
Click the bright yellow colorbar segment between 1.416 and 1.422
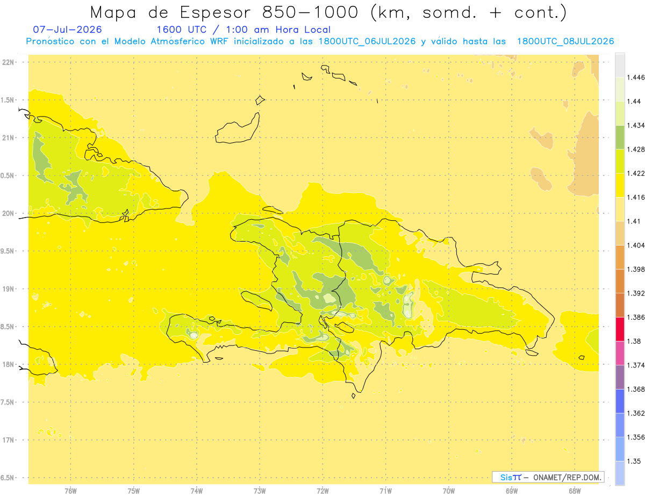click(620, 185)
